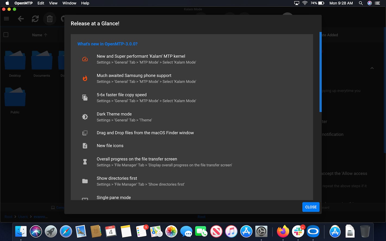Open the Desktop folder
The width and height of the screenshot is (386, 241).
click(15, 60)
